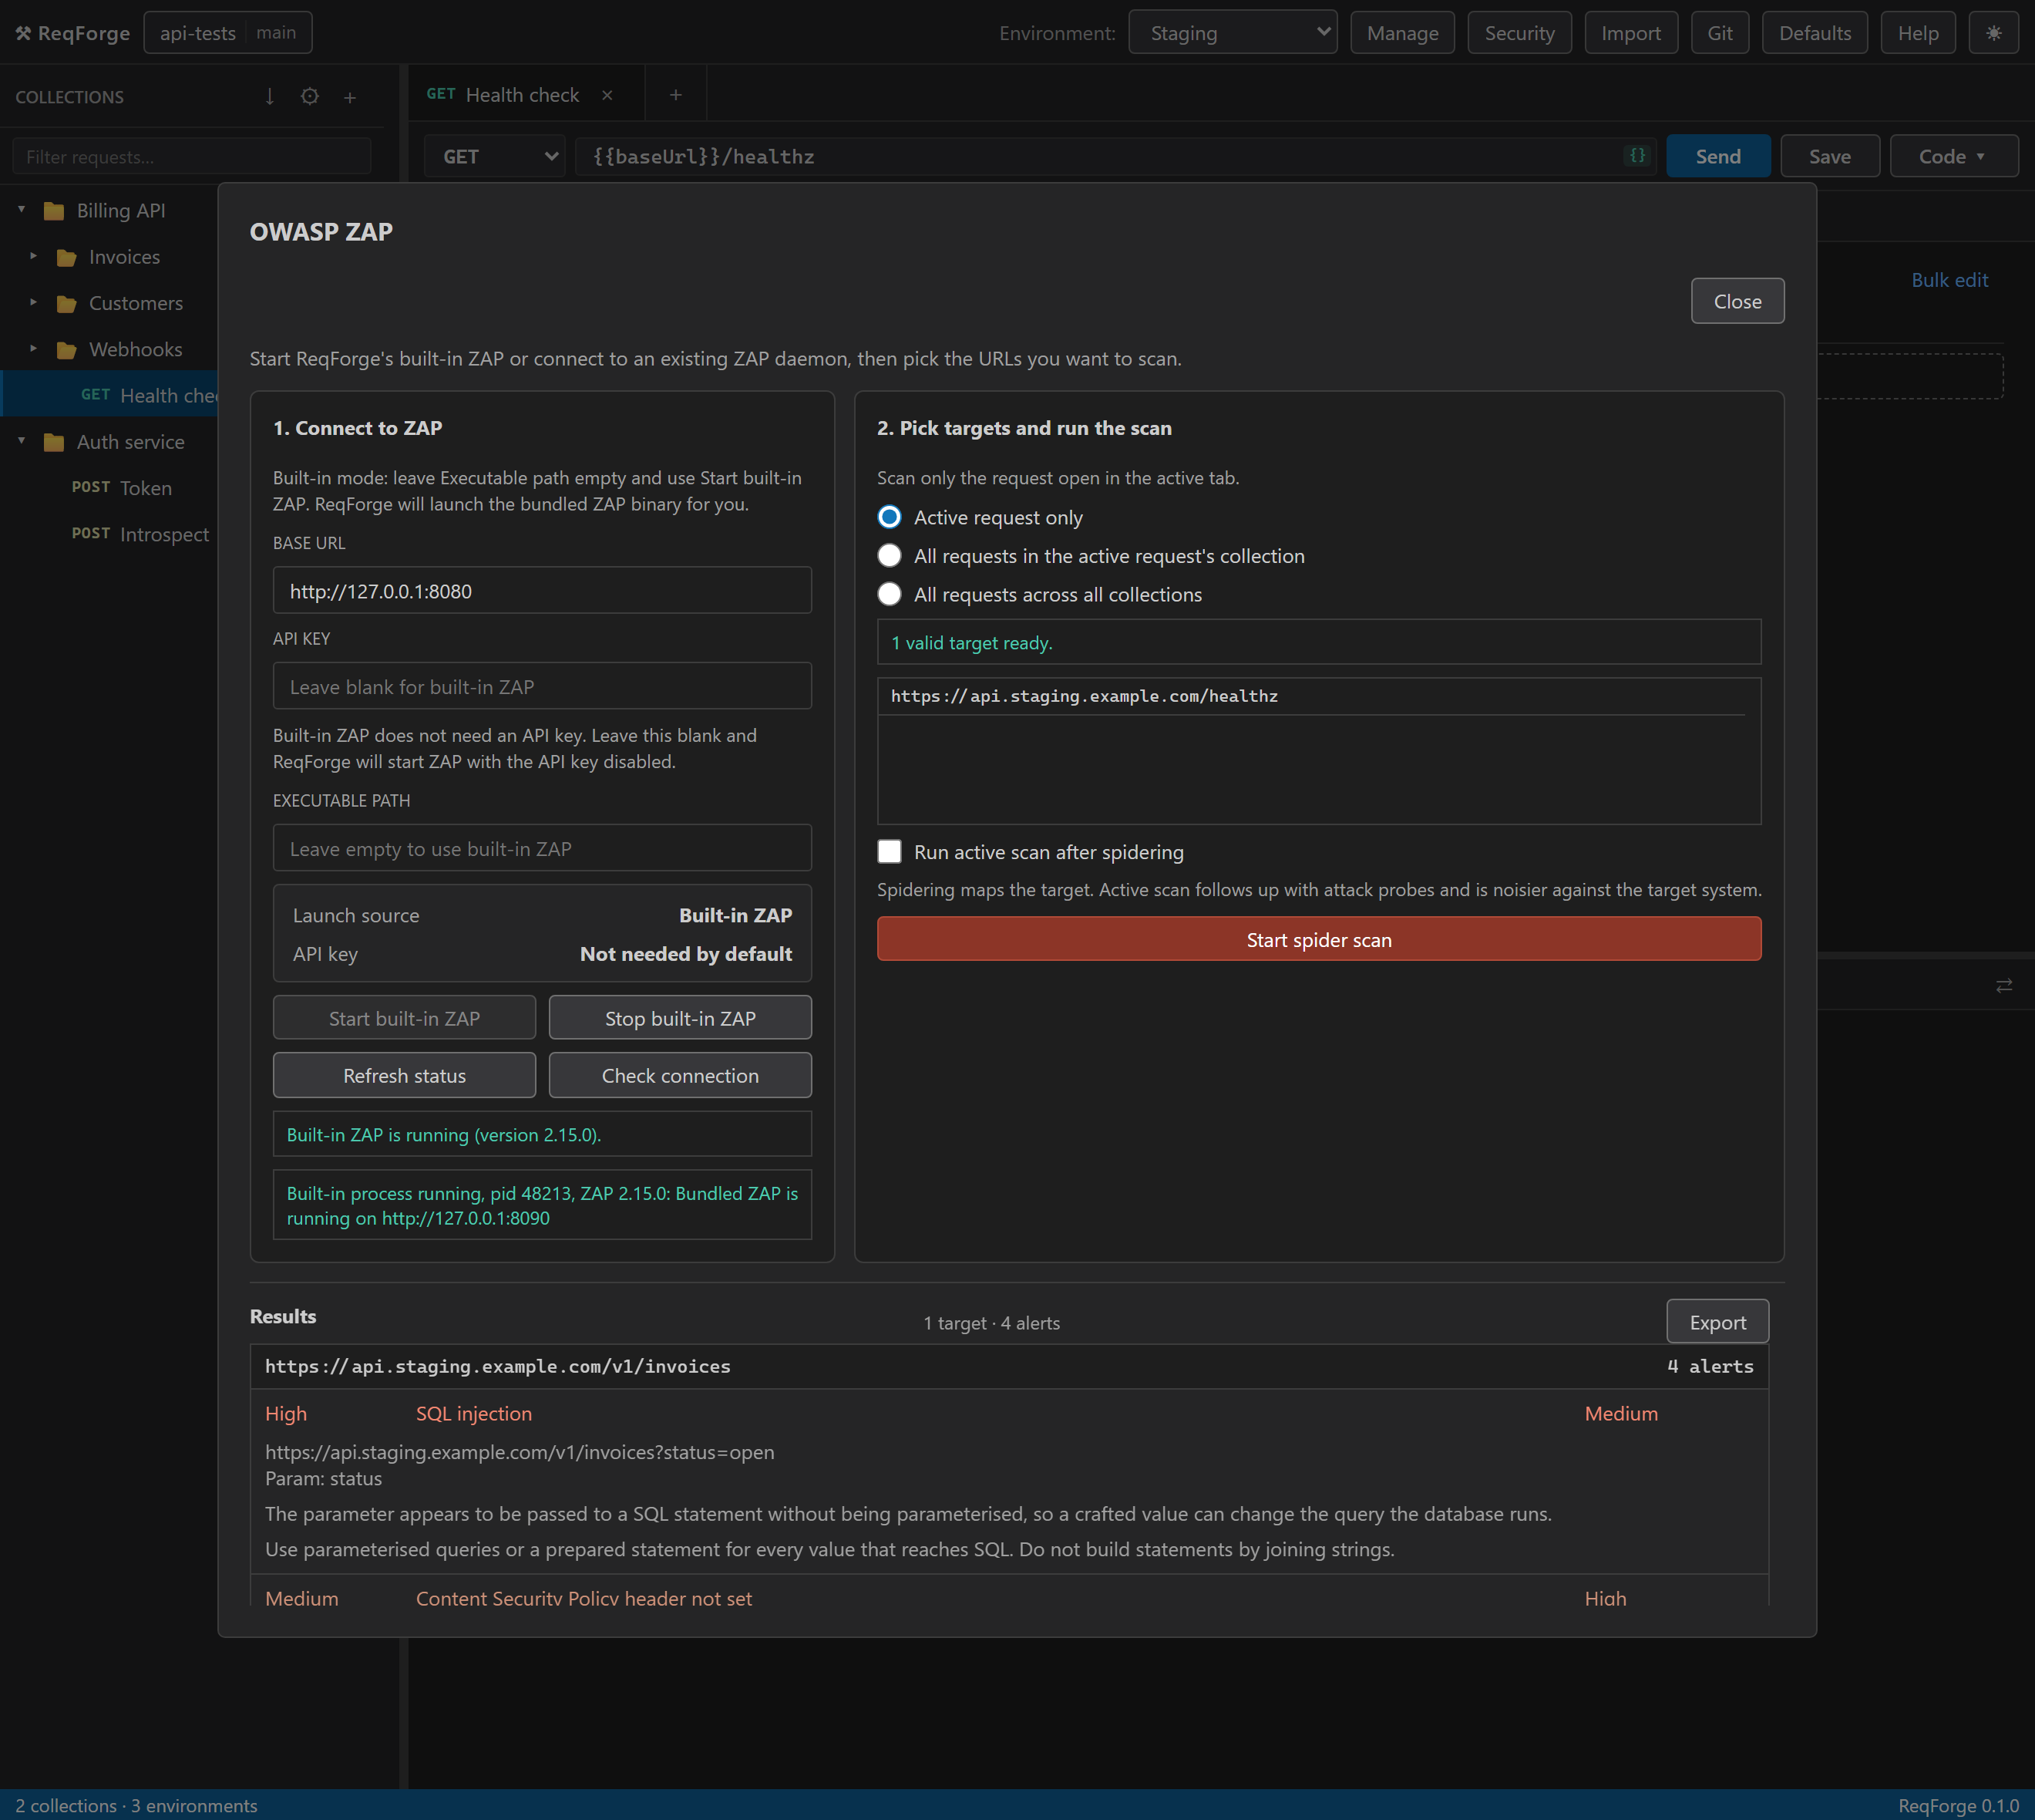Click Stop built-in ZAP
This screenshot has height=1820, width=2035.
point(680,1018)
